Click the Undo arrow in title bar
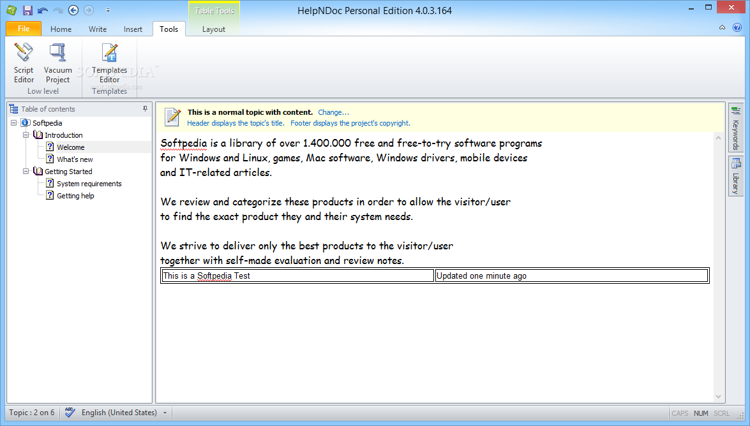Image resolution: width=750 pixels, height=426 pixels. point(43,10)
